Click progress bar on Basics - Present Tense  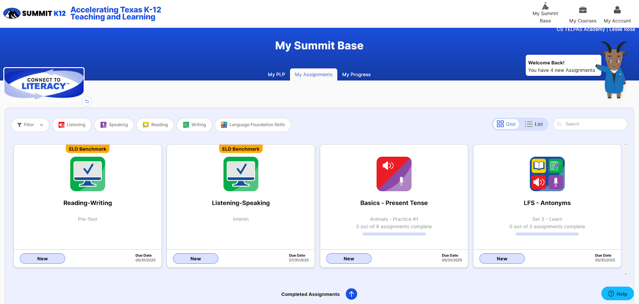pyautogui.click(x=394, y=234)
